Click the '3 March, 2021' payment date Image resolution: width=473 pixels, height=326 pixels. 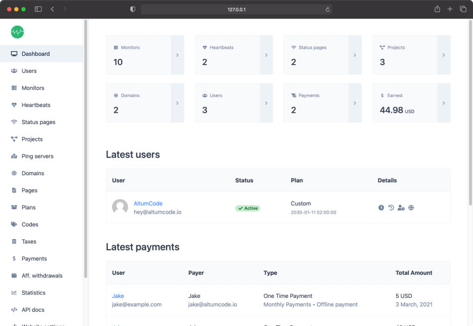click(x=414, y=304)
